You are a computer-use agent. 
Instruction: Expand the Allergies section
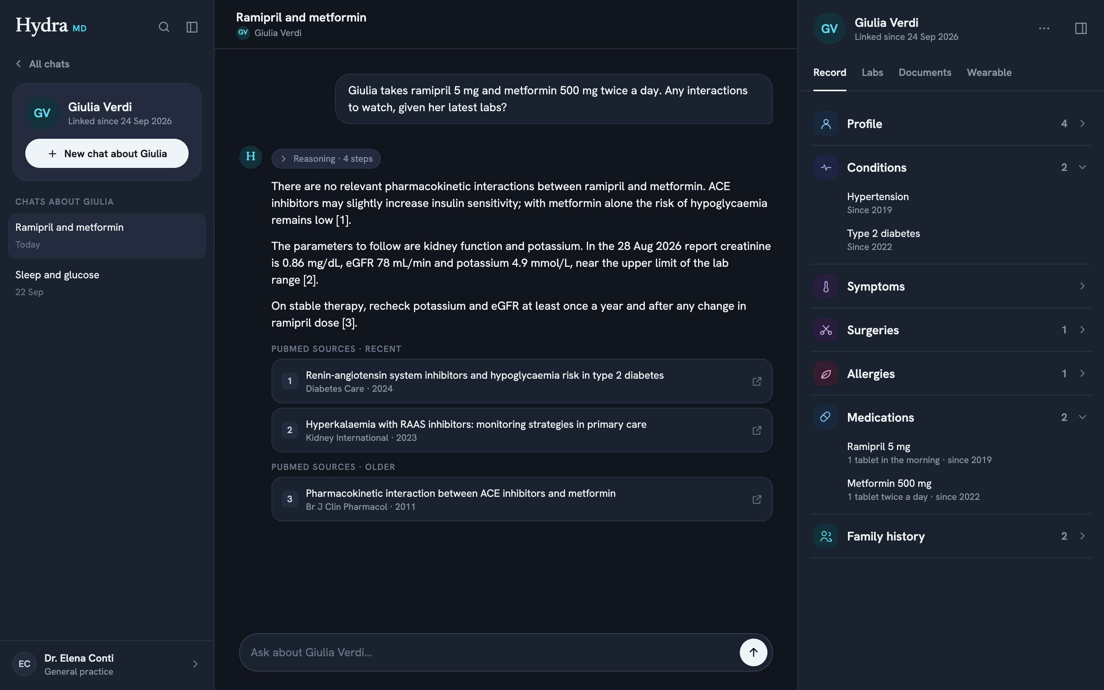pos(951,374)
